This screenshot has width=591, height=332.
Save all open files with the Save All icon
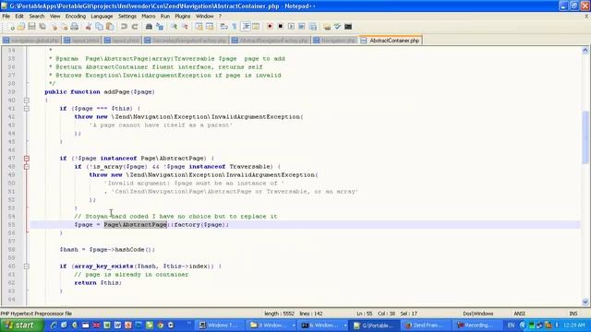tap(42, 27)
